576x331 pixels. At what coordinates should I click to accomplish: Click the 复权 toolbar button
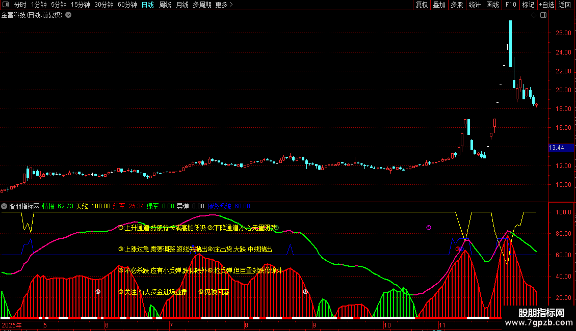422,5
